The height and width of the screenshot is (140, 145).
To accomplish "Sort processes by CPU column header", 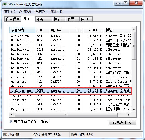I will 76,30.
